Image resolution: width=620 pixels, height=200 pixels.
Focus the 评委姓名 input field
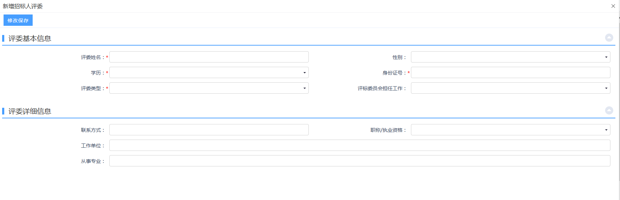209,57
